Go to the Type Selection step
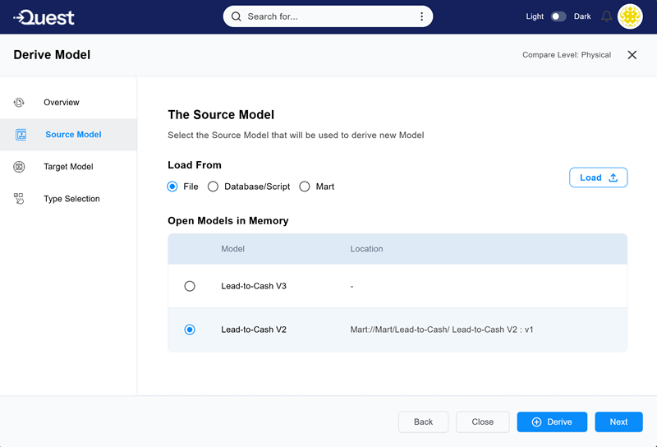This screenshot has width=657, height=447. coord(68,199)
